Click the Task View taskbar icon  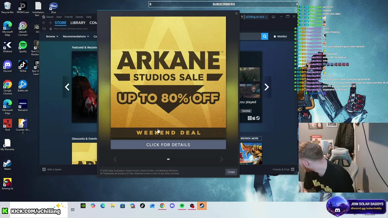(x=73, y=210)
